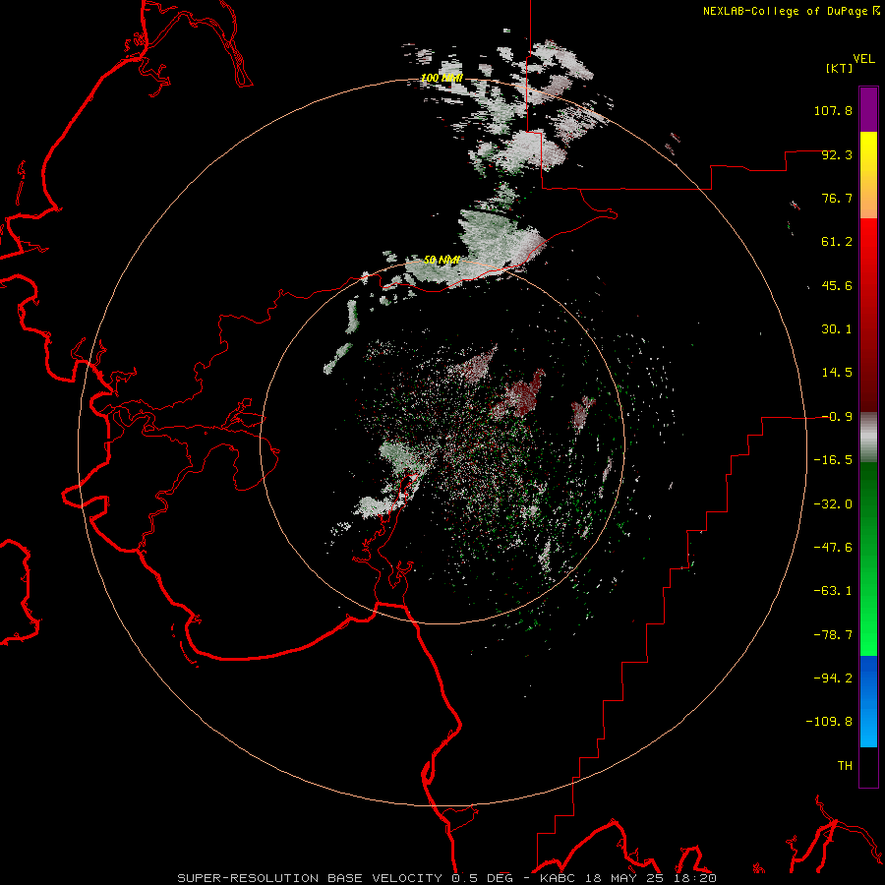Viewport: 885px width, 885px height.
Task: Select the -78.7 velocity scale value
Action: (833, 635)
